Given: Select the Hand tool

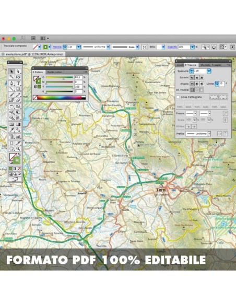Looking at the screenshot, I should tap(11, 149).
